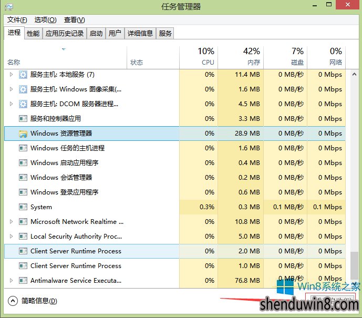362x318 pixels.
Task: Select the 服务和控制器应用 row name
Action: [55, 118]
